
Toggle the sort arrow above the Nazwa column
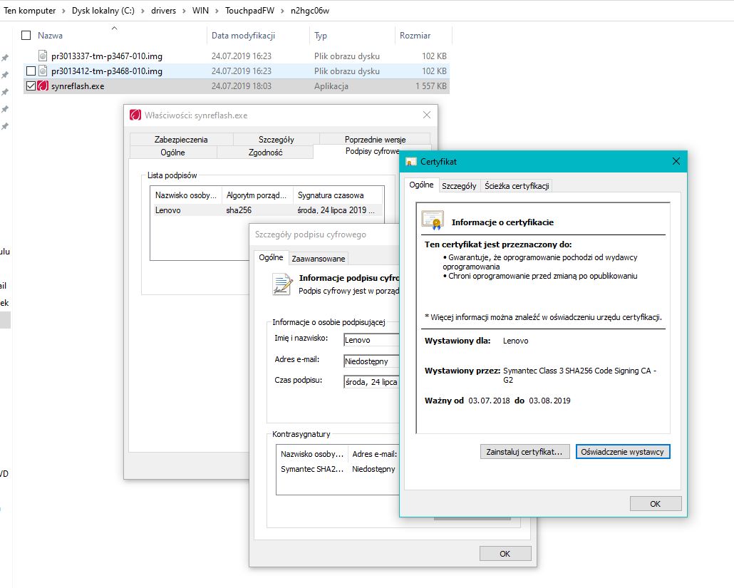click(114, 28)
